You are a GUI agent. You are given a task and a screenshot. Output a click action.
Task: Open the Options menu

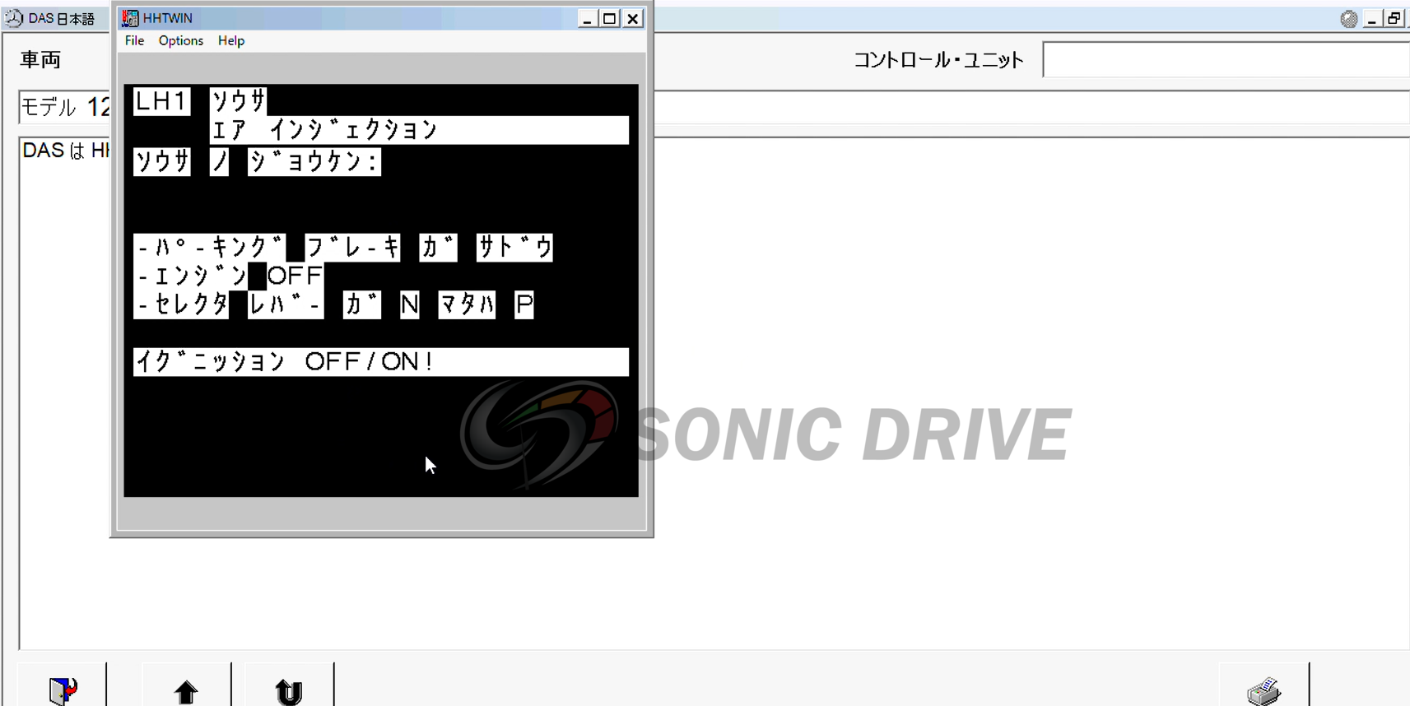coord(180,40)
